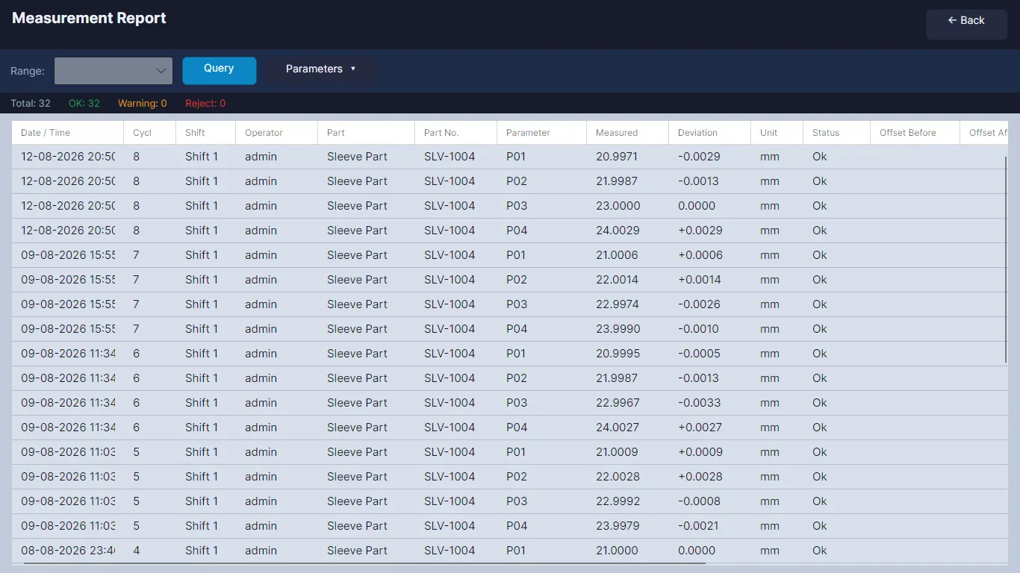
Task: Select the deviation cell -0.0026
Action: (699, 304)
